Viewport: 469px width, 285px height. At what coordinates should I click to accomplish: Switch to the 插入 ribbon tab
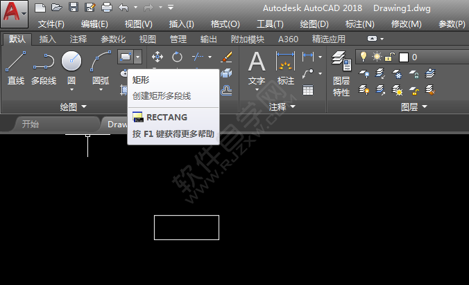click(48, 39)
